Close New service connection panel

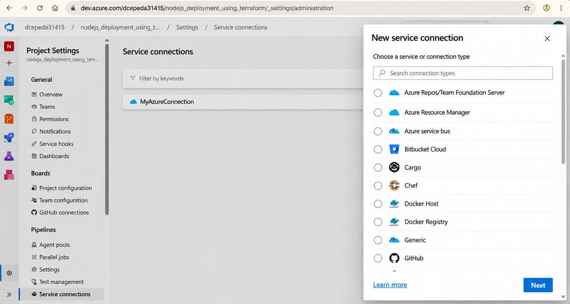(x=547, y=39)
